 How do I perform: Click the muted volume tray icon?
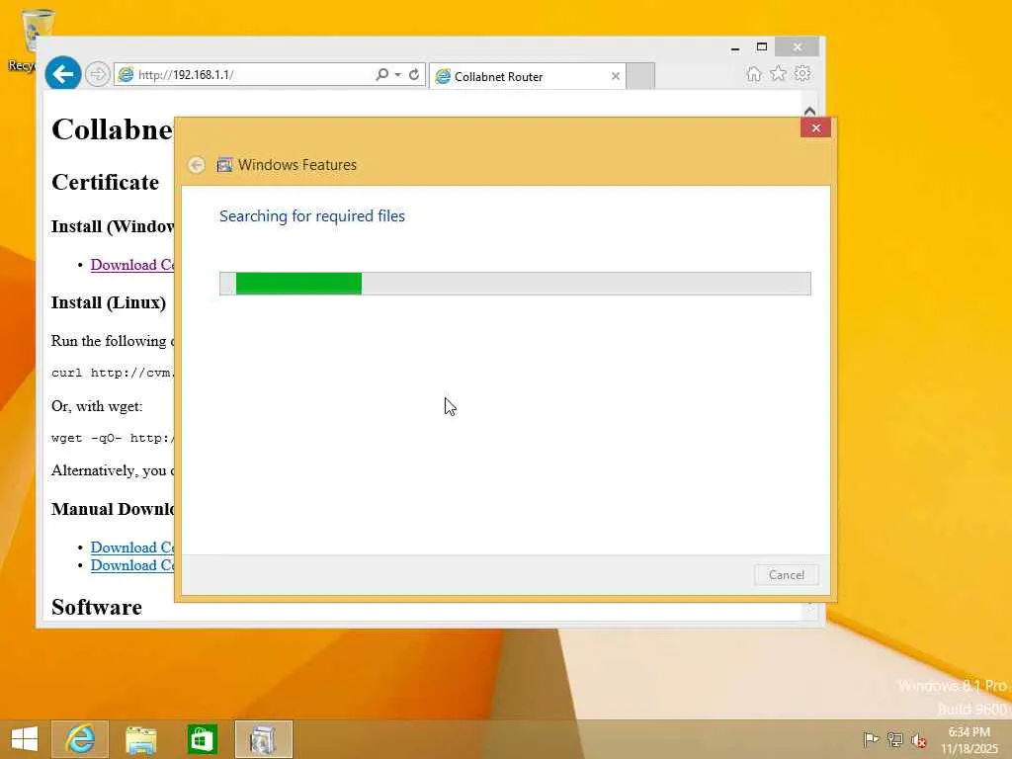(x=918, y=739)
